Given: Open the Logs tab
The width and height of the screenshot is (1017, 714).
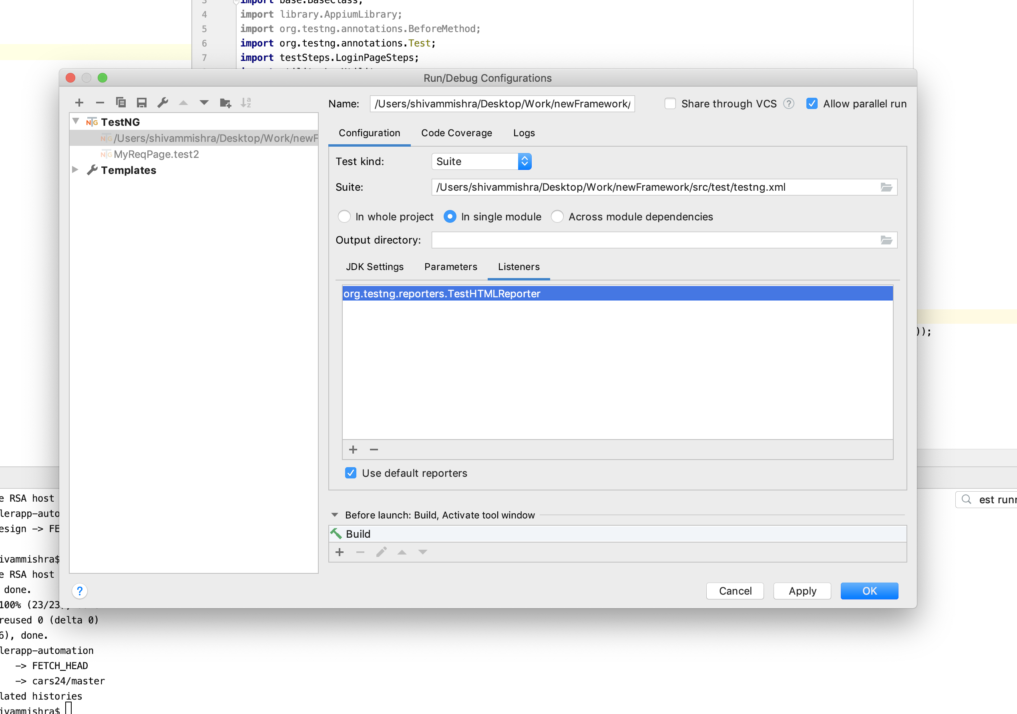Looking at the screenshot, I should click(x=524, y=133).
